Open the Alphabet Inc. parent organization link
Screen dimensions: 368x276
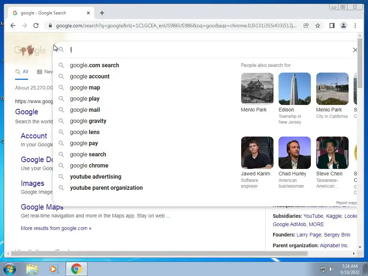pos(334,245)
